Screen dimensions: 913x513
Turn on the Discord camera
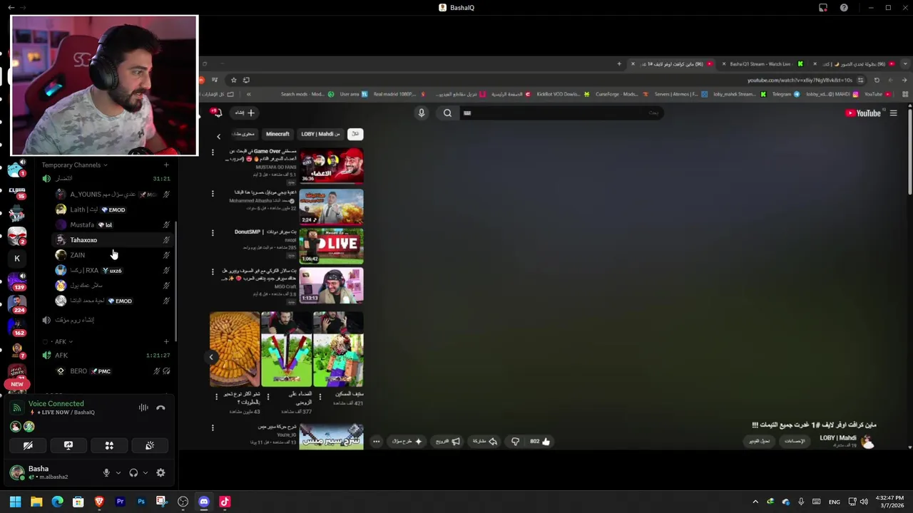coord(28,445)
